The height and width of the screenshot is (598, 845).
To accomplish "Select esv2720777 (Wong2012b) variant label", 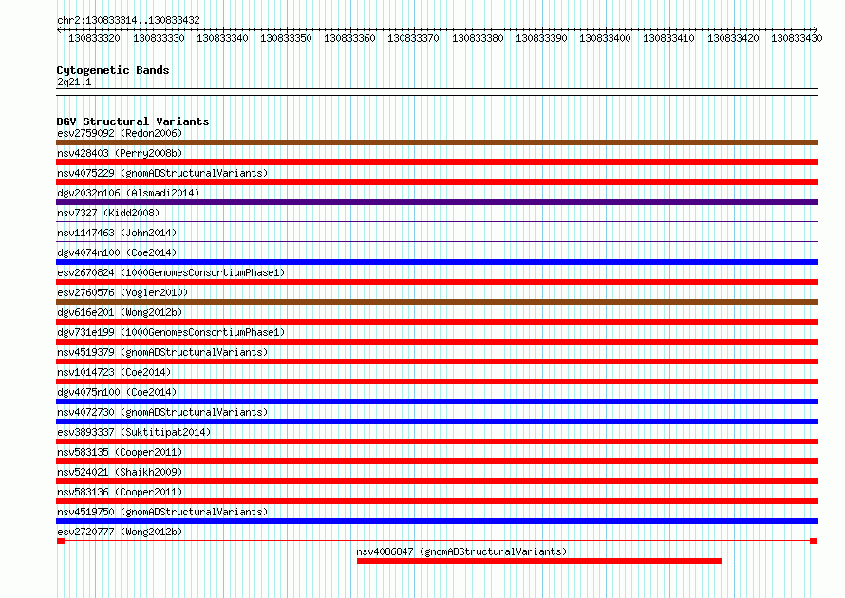I will pyautogui.click(x=120, y=532).
